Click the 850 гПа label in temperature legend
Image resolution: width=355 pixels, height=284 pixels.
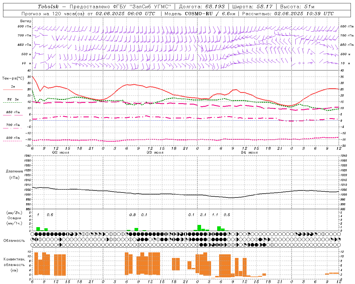coord(13,112)
